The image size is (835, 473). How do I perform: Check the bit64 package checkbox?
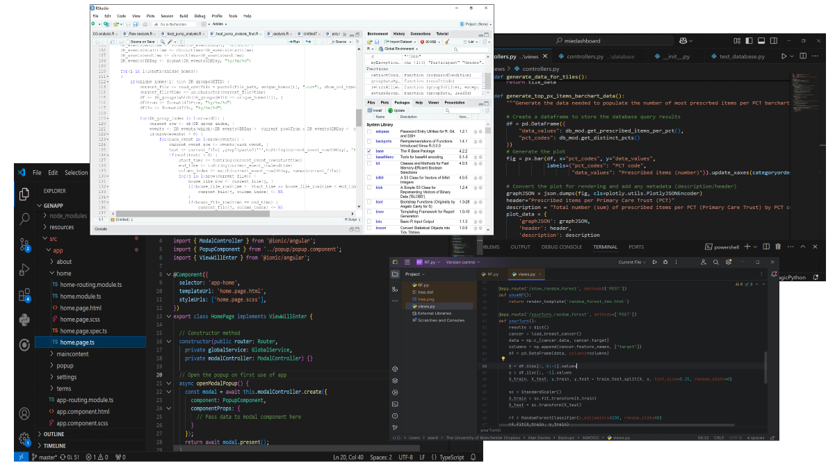click(x=370, y=178)
